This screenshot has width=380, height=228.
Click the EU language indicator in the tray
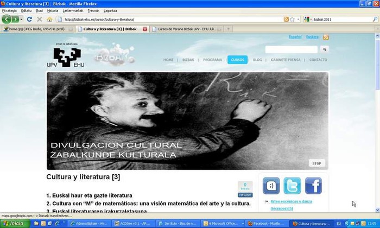click(x=339, y=224)
